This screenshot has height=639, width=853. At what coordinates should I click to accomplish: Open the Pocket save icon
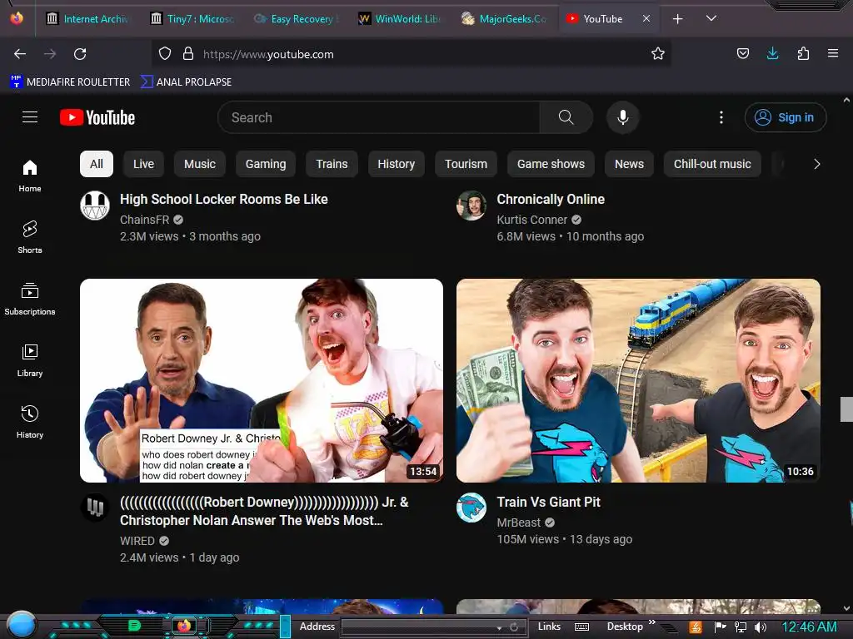[x=742, y=53]
